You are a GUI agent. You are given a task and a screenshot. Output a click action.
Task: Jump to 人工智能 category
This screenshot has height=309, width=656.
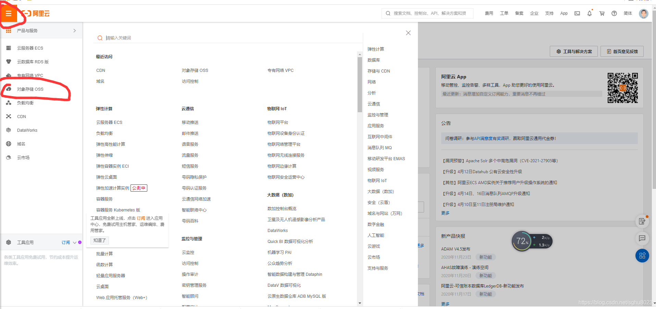376,235
